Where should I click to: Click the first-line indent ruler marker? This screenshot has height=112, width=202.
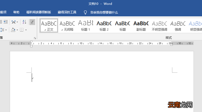tap(31, 42)
